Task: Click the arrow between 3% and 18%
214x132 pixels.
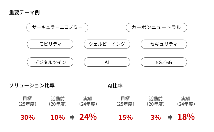Action: [x=170, y=117]
